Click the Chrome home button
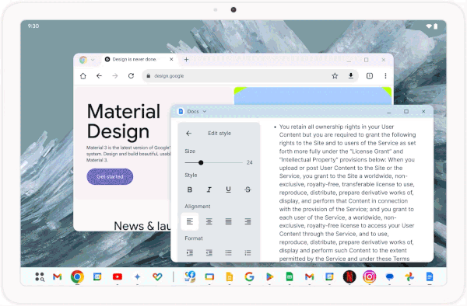Image resolution: width=467 pixels, height=306 pixels. point(83,76)
